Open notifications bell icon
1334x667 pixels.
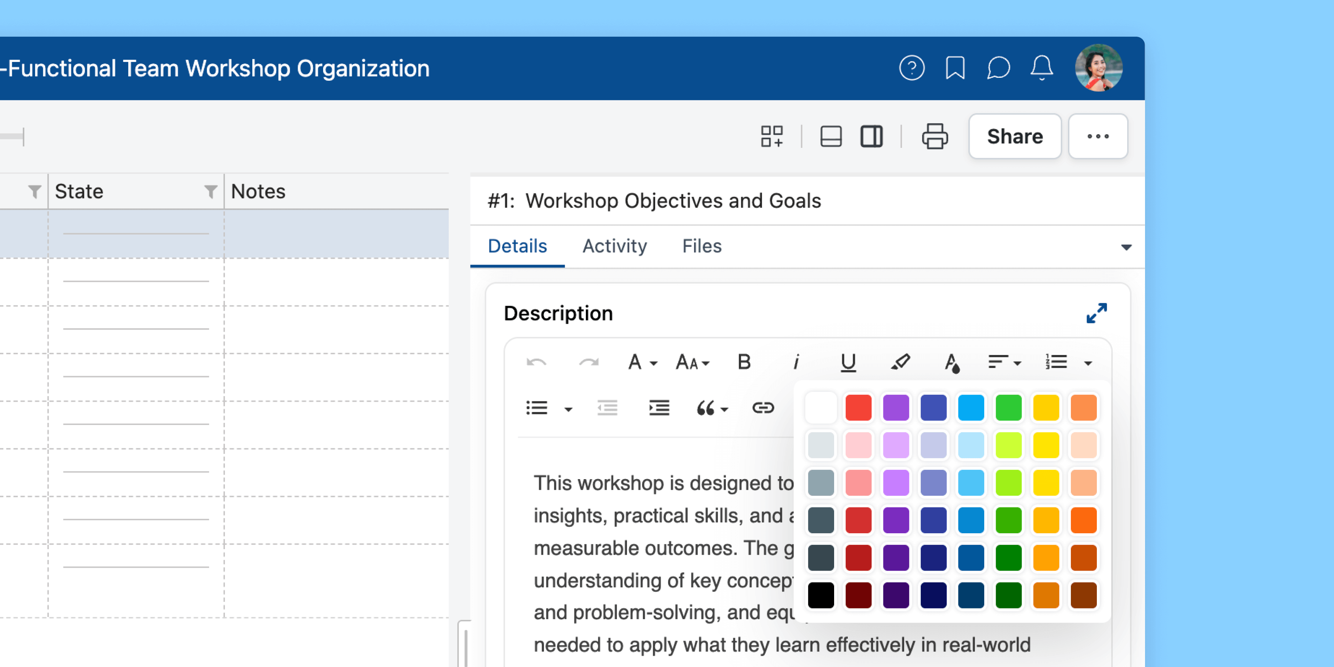(x=1041, y=68)
